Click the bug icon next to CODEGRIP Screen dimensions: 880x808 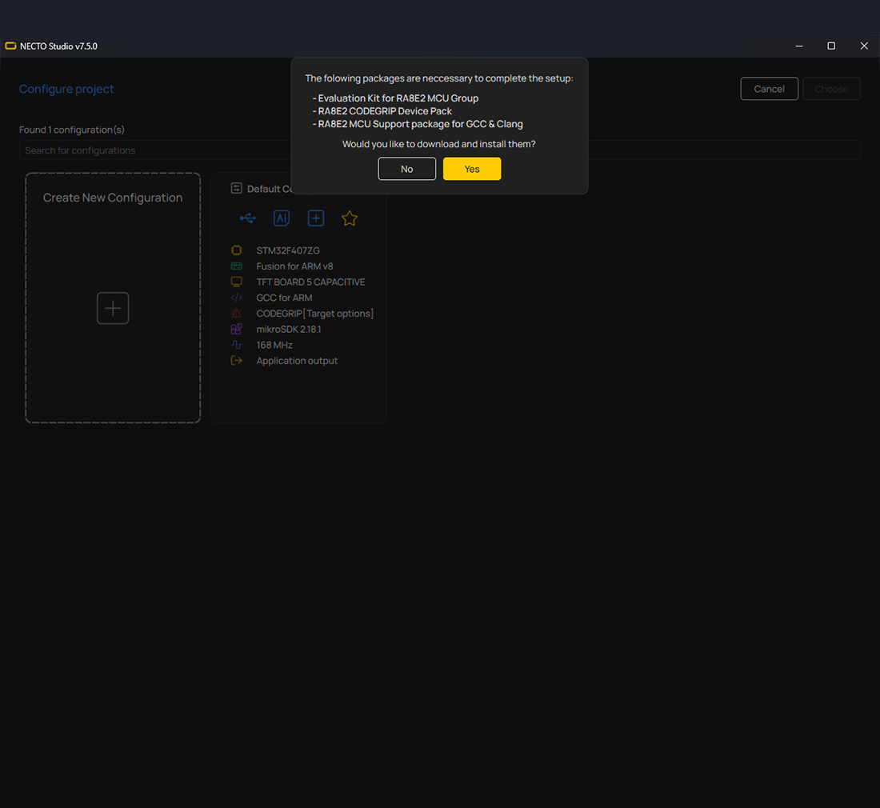coord(237,313)
